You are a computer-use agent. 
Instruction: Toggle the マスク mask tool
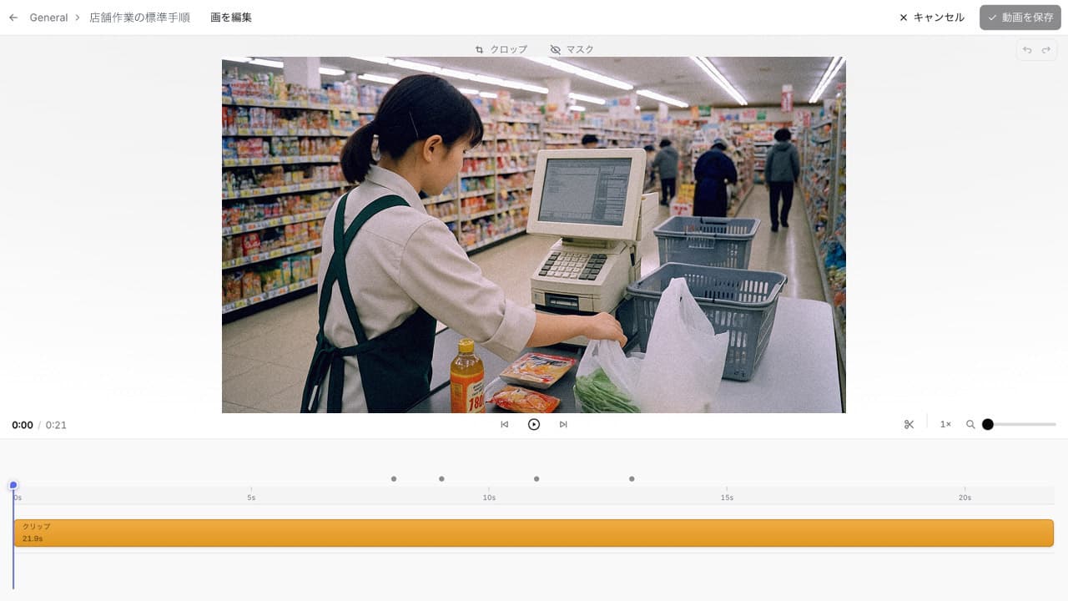click(572, 49)
